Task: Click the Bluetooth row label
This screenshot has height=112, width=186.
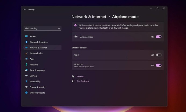Action: click(78, 64)
